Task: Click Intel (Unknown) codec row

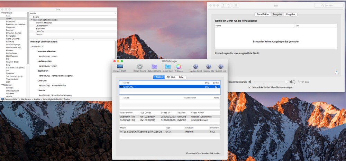Action: 170,120
